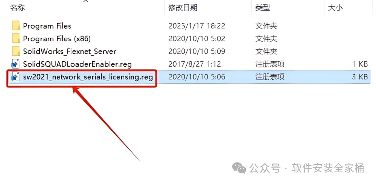Sort files by the 名称 column header
The image size is (376, 183).
[x=17, y=7]
